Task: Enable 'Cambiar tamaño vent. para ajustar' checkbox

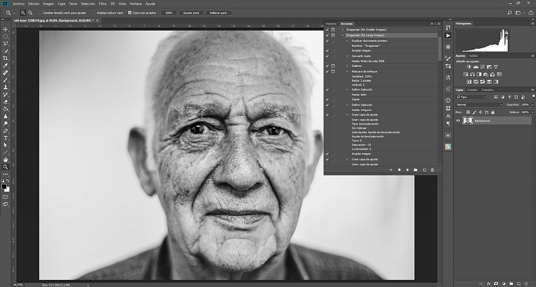Action: point(40,12)
